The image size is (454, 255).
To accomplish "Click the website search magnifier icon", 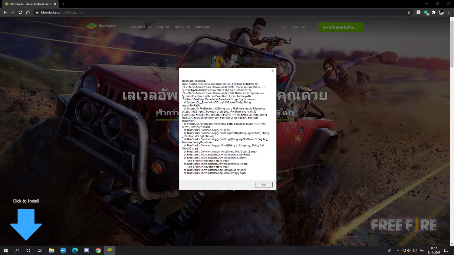I will [x=284, y=28].
